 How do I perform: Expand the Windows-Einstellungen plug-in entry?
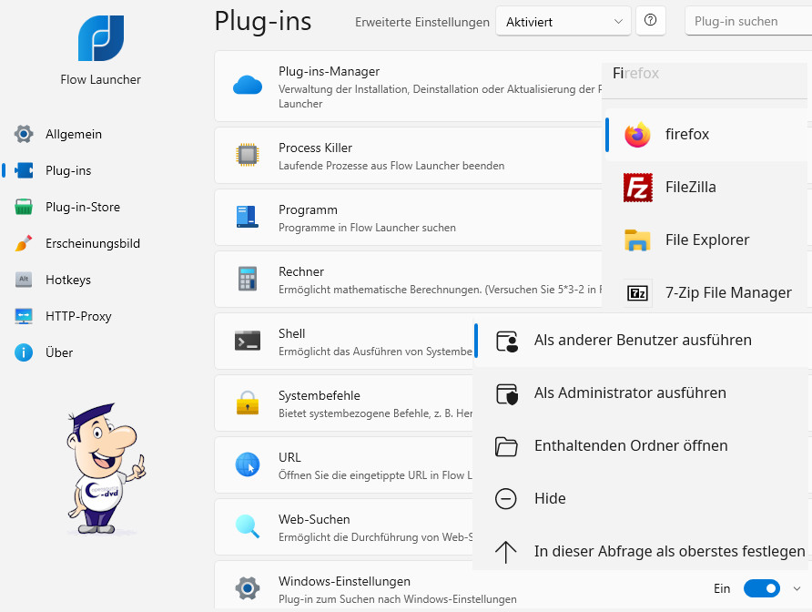pos(797,588)
